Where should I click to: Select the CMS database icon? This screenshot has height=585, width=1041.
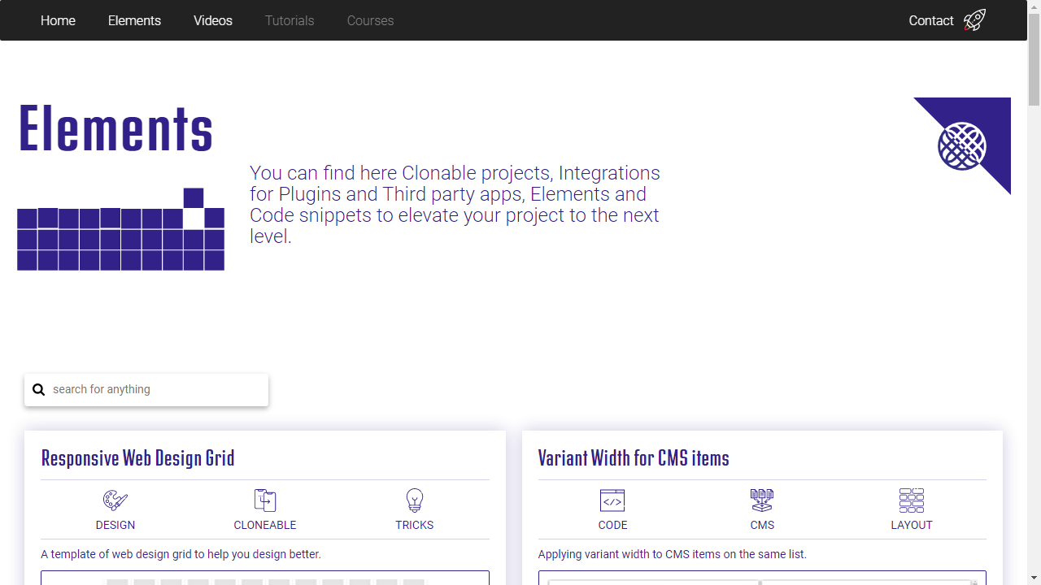[762, 500]
